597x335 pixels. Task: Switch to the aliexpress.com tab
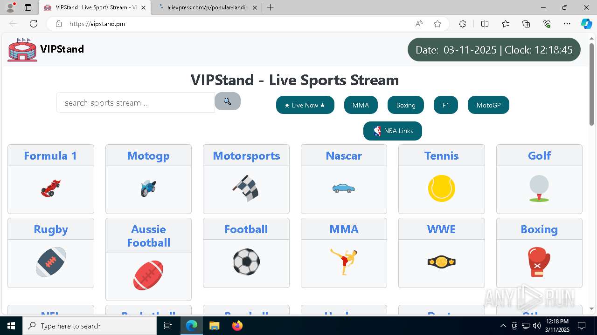pos(207,7)
